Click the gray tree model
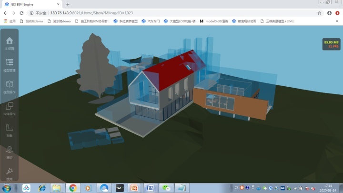Image resolution: width=343 pixels, height=193 pixels. coord(96,66)
